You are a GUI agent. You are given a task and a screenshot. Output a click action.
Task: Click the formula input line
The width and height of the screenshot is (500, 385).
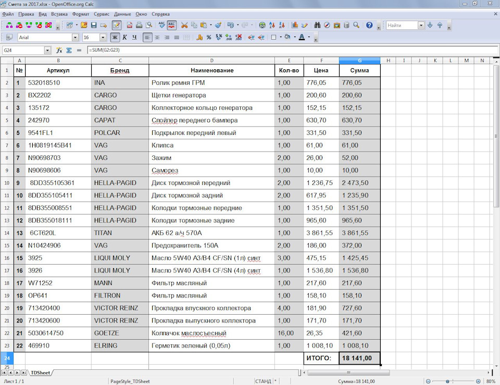(x=292, y=50)
